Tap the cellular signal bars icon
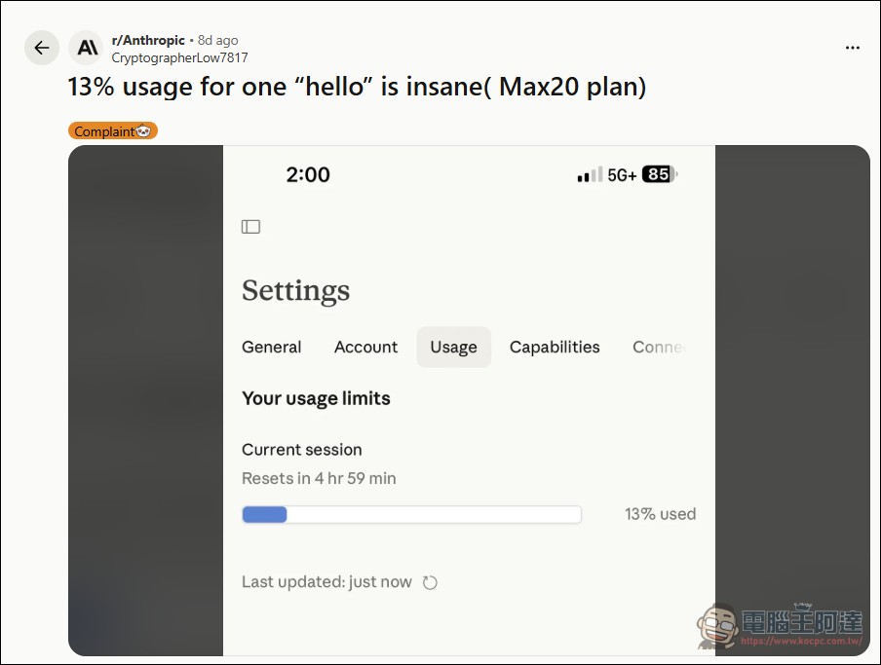Image resolution: width=881 pixels, height=665 pixels. [590, 175]
